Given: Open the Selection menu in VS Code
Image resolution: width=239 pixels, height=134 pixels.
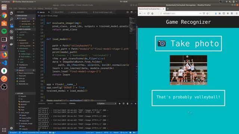Looking at the screenshot, I should coord(22,9).
